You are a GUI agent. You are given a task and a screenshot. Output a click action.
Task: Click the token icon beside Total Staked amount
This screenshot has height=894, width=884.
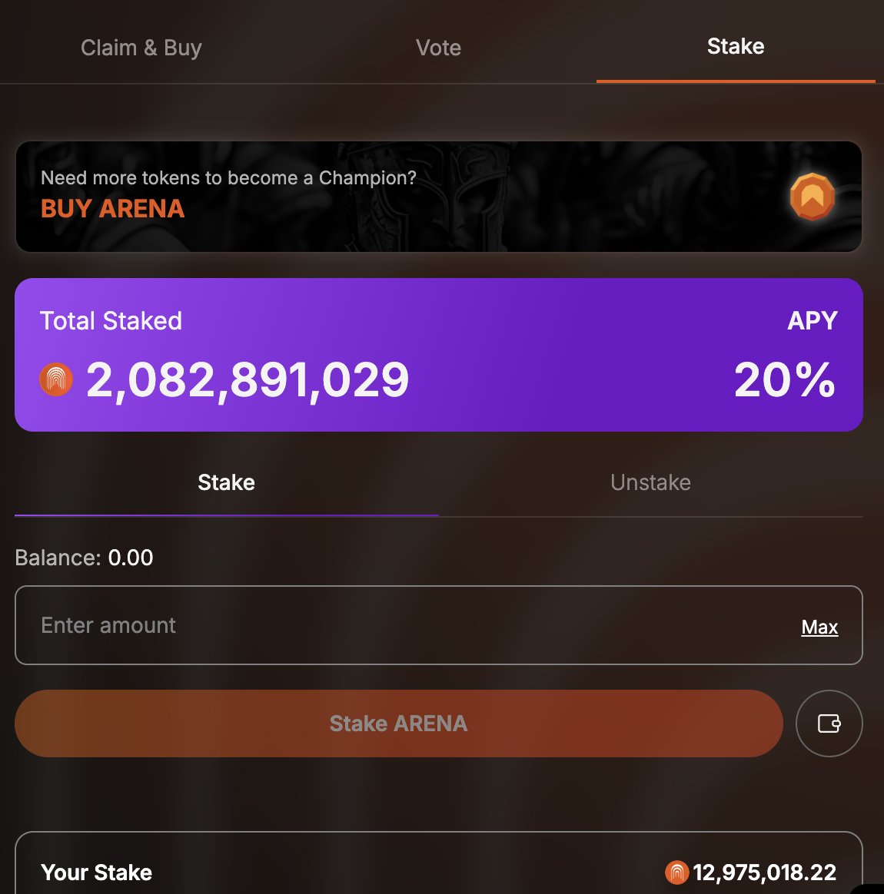(56, 379)
